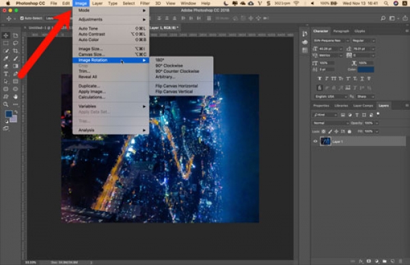
Task: Toggle the Auto-Select checkbox
Action: [x=22, y=18]
